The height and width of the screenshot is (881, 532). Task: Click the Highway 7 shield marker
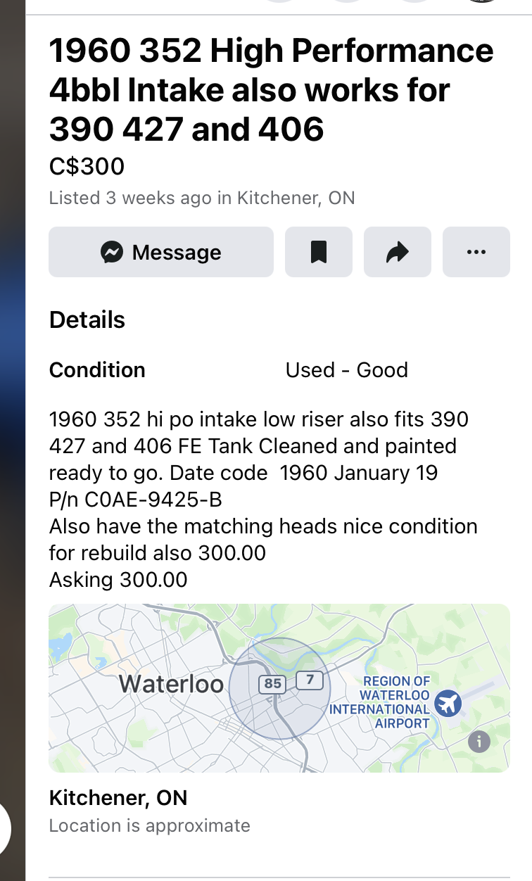pyautogui.click(x=309, y=680)
